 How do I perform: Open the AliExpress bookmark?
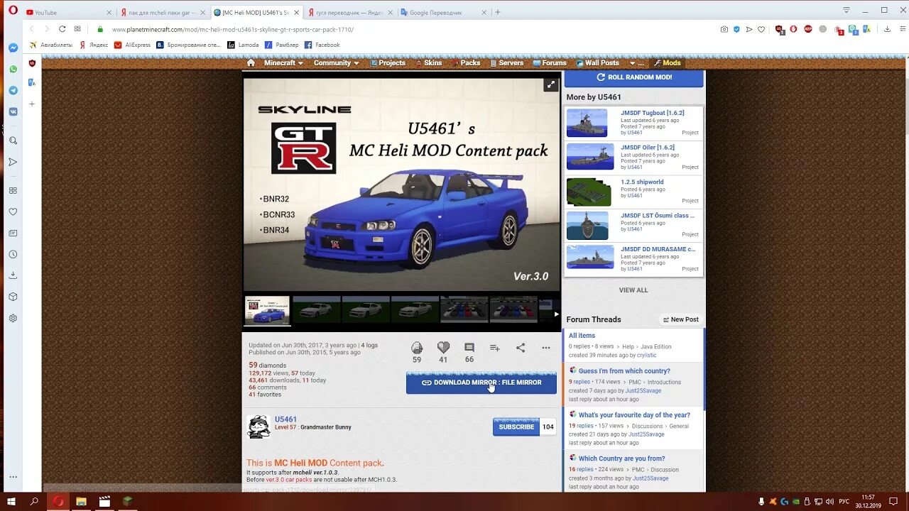click(x=133, y=45)
